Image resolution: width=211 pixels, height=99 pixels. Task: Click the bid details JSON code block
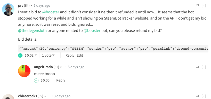[113, 49]
